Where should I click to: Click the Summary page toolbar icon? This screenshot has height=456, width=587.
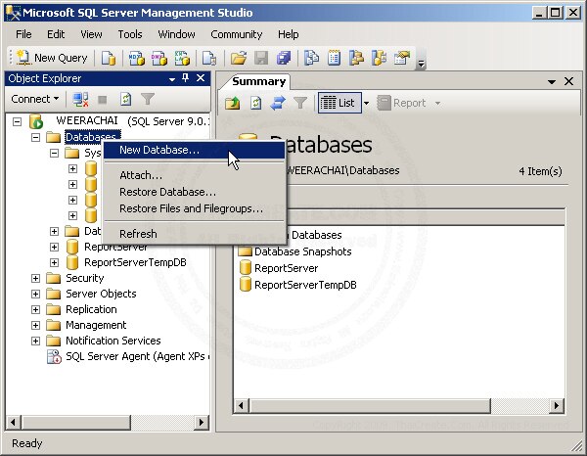(x=334, y=58)
